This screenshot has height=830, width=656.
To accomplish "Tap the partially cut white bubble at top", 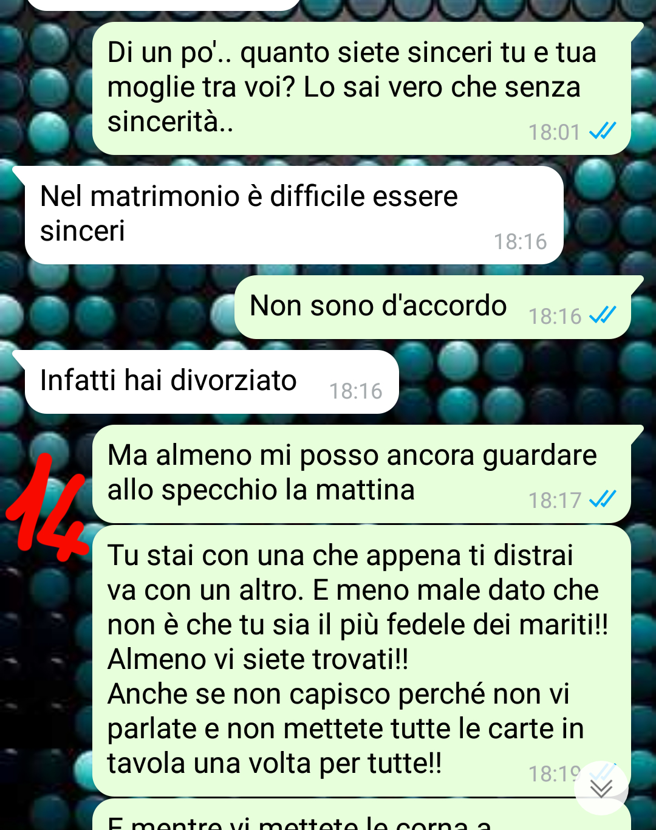I will coord(164,5).
